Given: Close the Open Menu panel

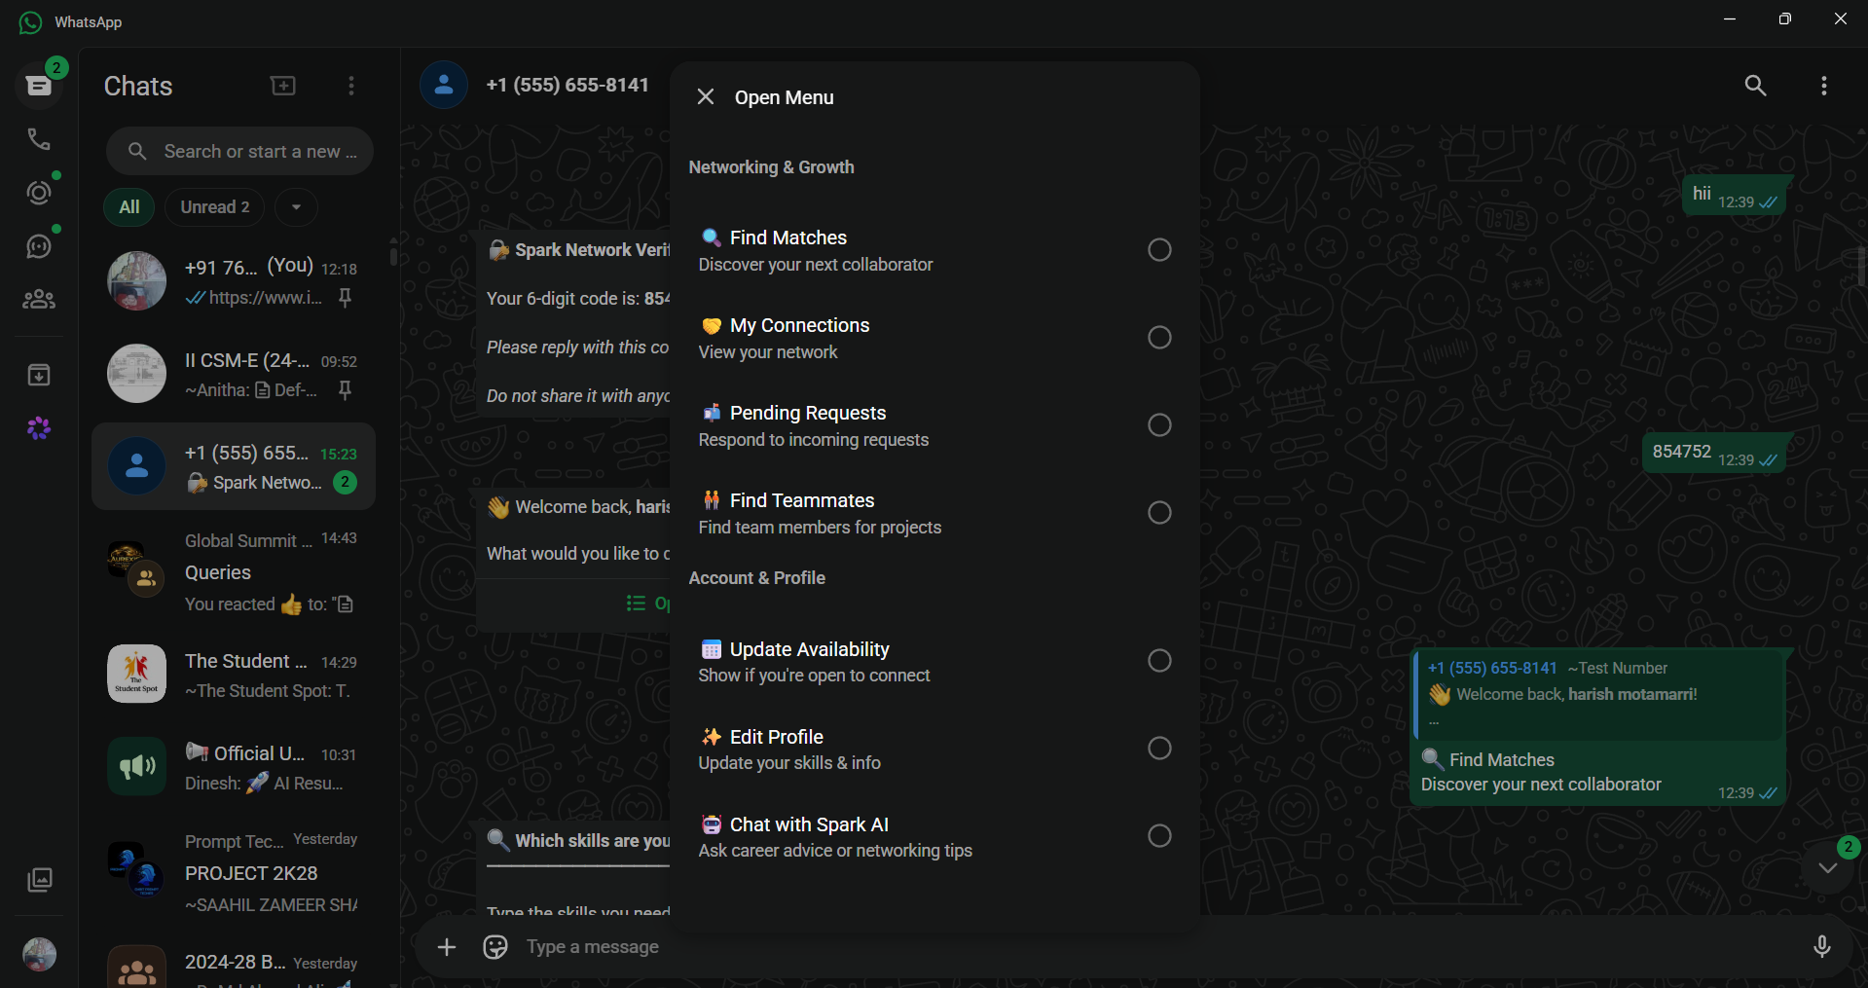Looking at the screenshot, I should (706, 96).
